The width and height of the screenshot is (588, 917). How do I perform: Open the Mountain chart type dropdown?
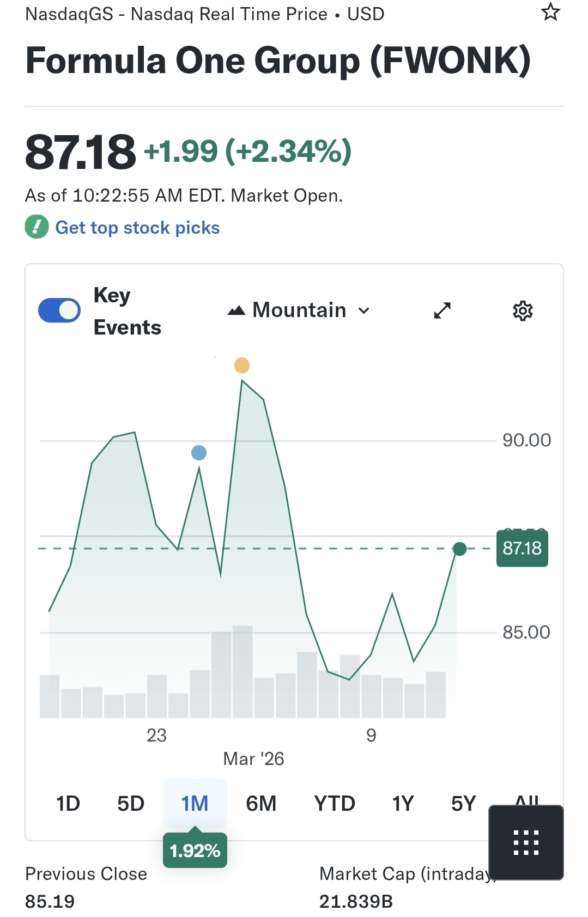click(299, 310)
